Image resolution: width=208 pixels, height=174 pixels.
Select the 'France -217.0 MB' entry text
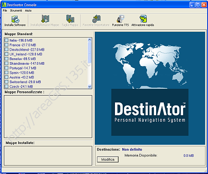[23, 45]
